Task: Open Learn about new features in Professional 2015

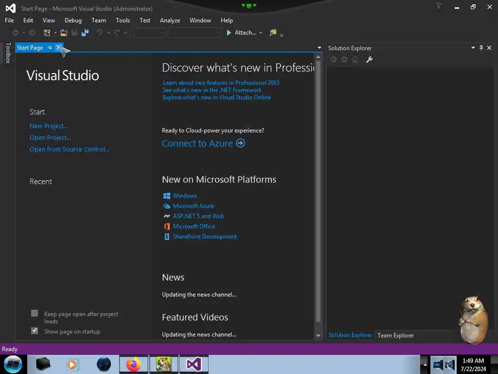Action: [x=221, y=83]
